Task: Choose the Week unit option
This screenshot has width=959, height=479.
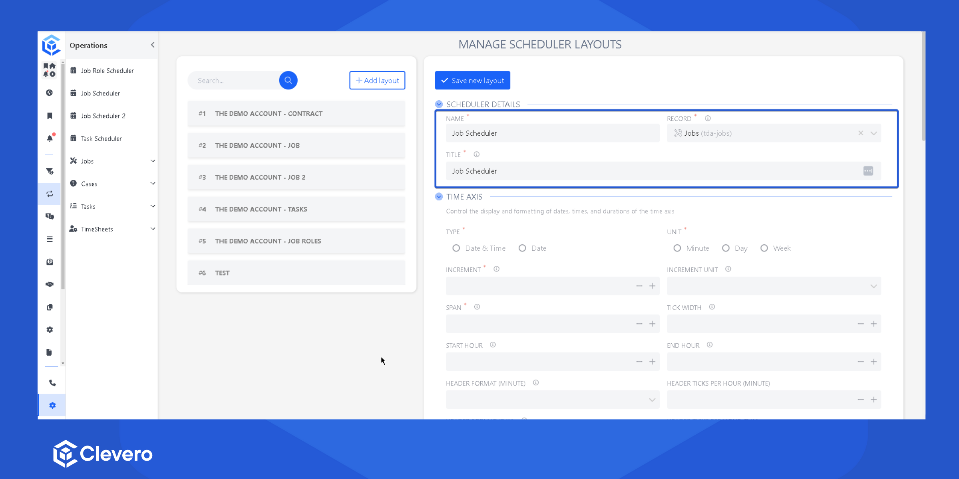Action: pos(764,248)
